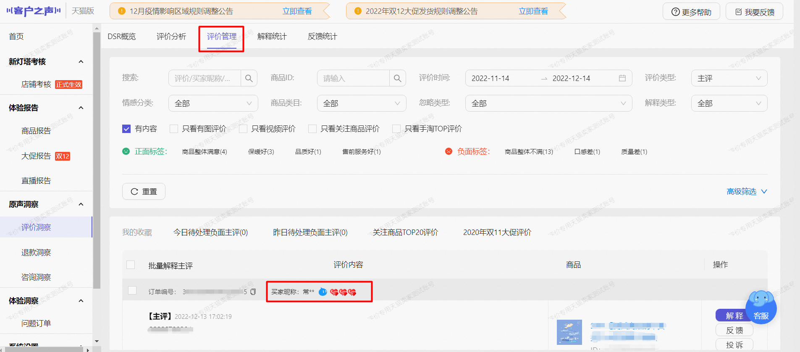
Task: Click the 正式生效 badge beside 店铺考核
Action: [x=69, y=85]
